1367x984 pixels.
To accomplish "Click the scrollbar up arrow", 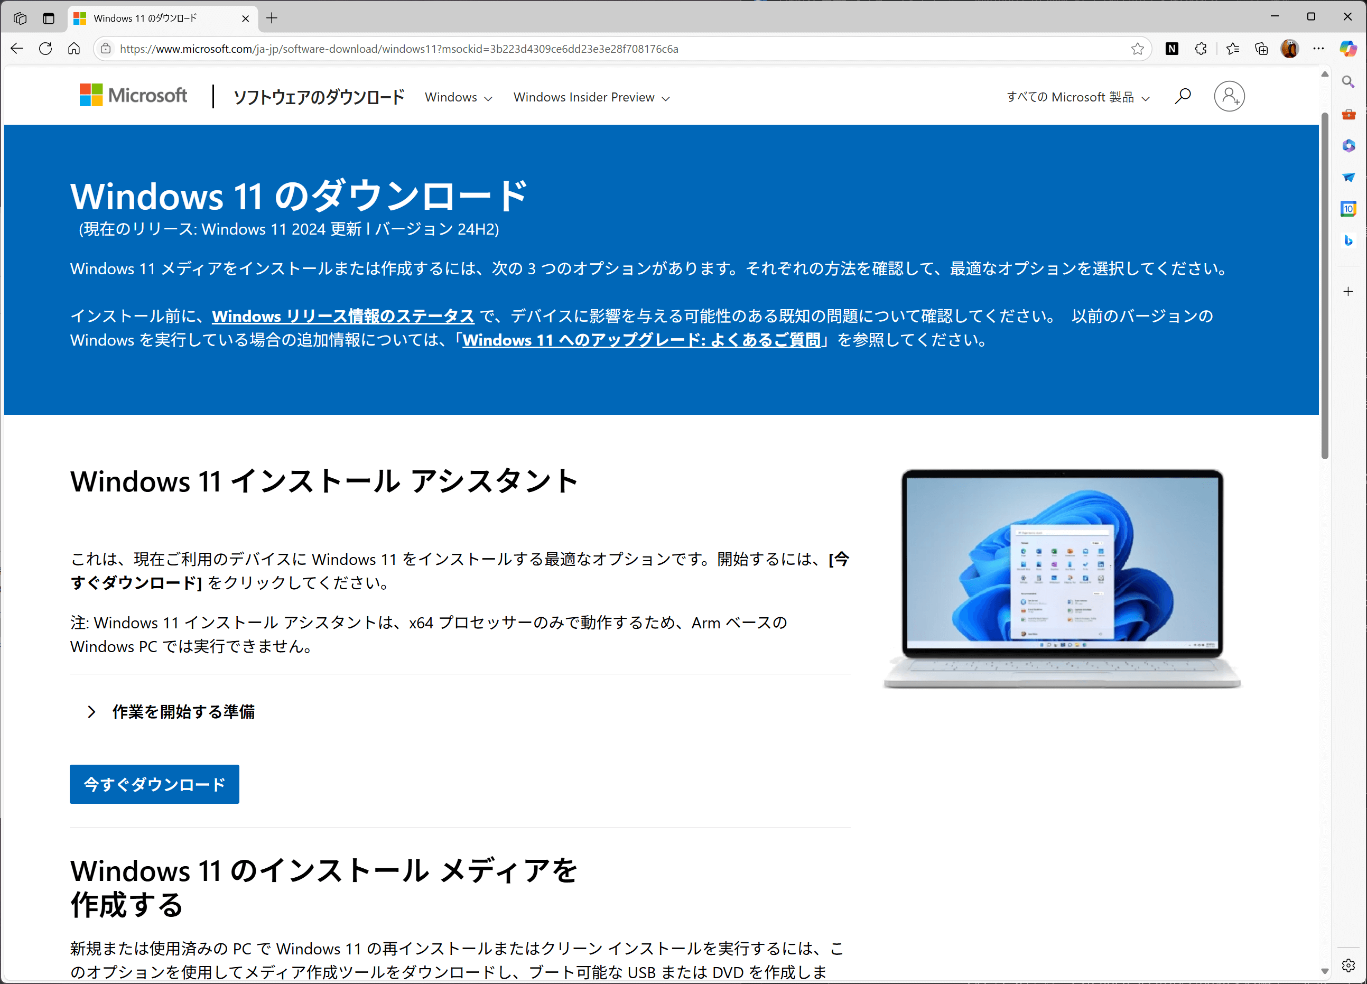I will (1324, 74).
